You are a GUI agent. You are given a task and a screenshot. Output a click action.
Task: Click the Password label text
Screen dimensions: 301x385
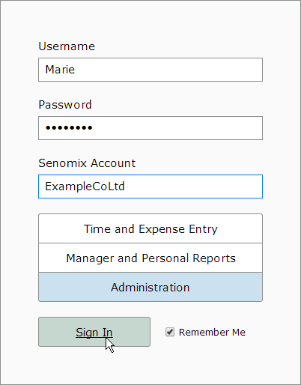65,105
